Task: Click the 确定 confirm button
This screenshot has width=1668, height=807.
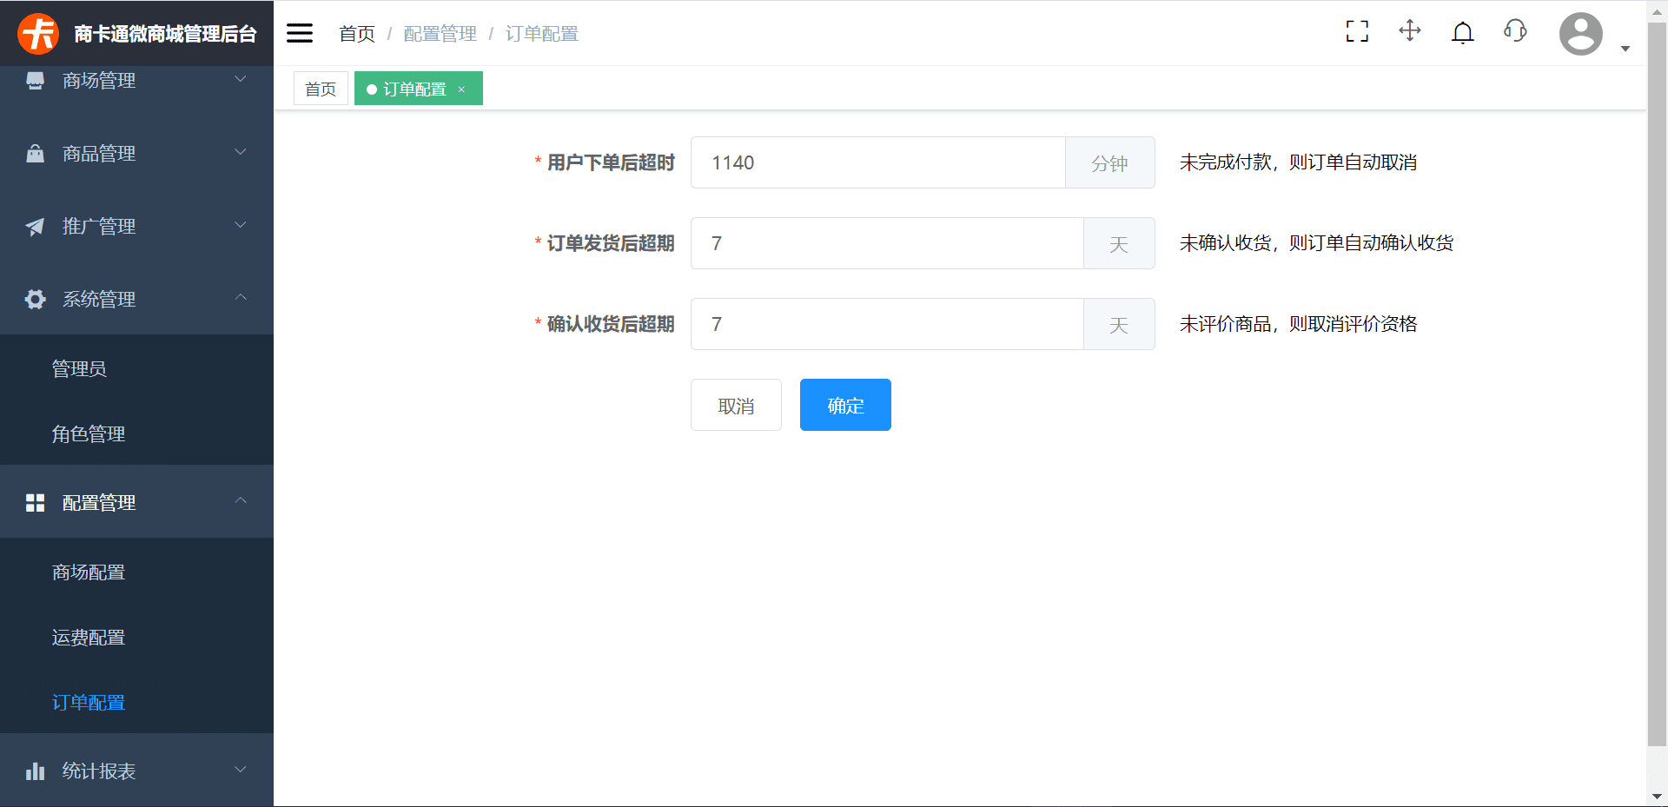Action: (844, 405)
